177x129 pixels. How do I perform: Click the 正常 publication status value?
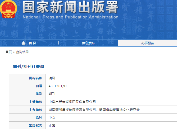click(x=52, y=125)
